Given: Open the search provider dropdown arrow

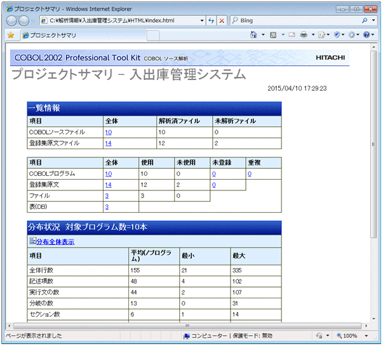Looking at the screenshot, I should click(373, 20).
